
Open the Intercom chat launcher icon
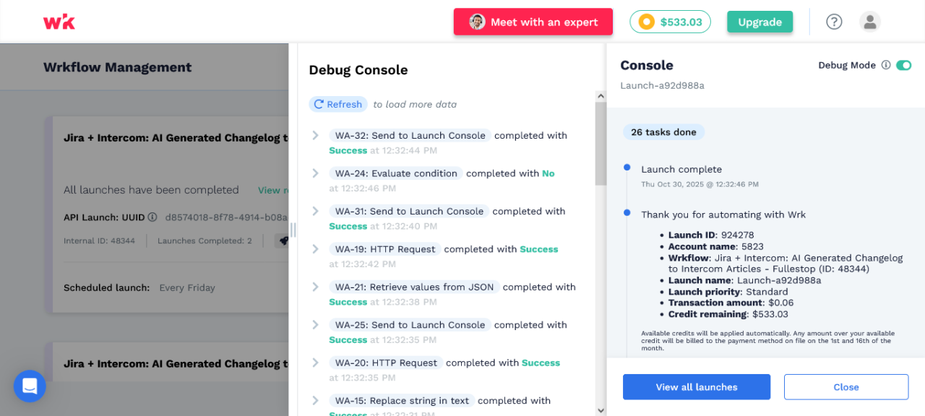click(30, 386)
